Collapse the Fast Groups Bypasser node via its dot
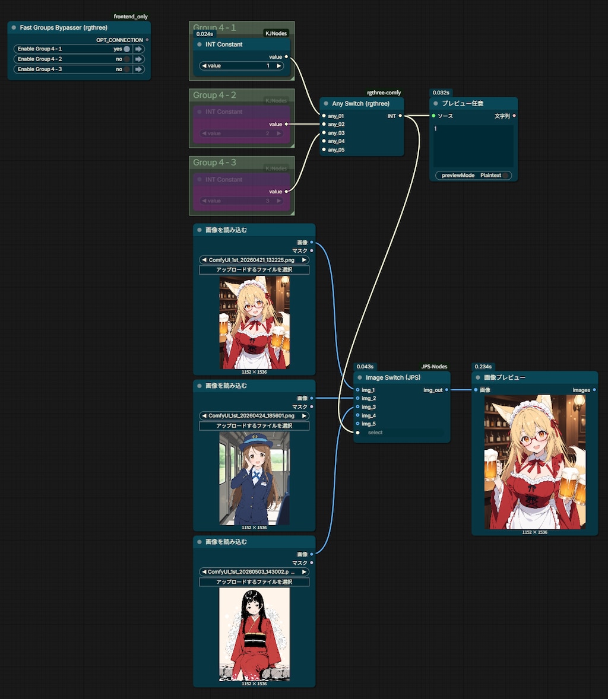Image resolution: width=608 pixels, height=699 pixels. coord(14,28)
